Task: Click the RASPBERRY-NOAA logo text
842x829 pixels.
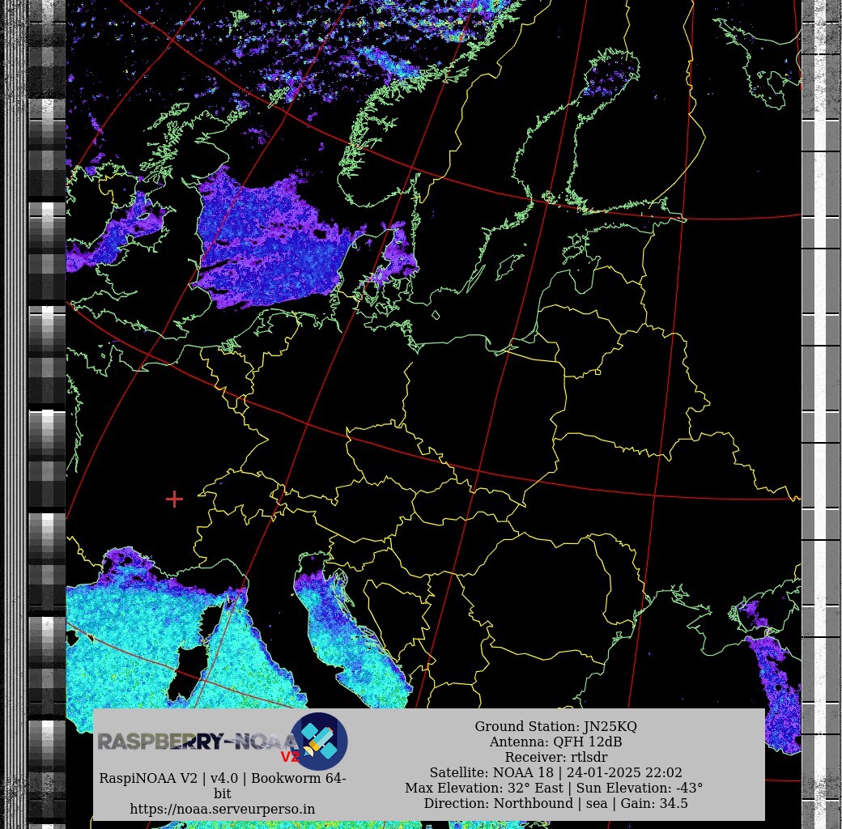Action: [x=193, y=741]
